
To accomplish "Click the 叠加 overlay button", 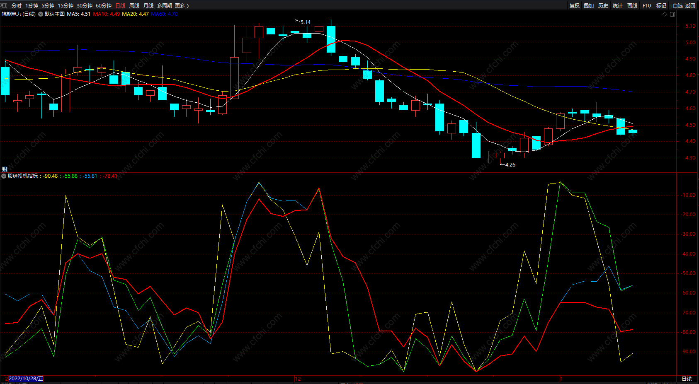I will (x=589, y=6).
